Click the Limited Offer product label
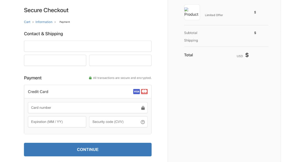Image resolution: width=295 pixels, height=162 pixels. point(214,15)
